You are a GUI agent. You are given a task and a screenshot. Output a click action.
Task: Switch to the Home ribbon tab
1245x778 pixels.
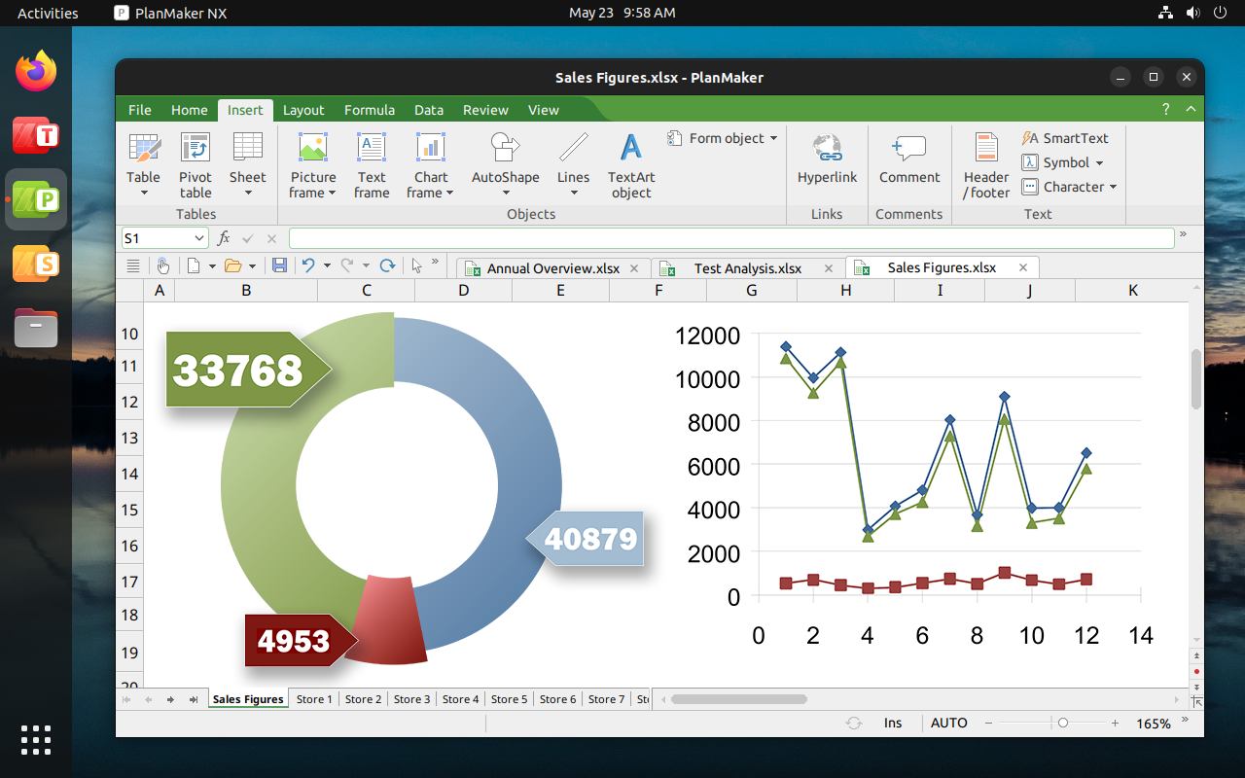pyautogui.click(x=190, y=110)
